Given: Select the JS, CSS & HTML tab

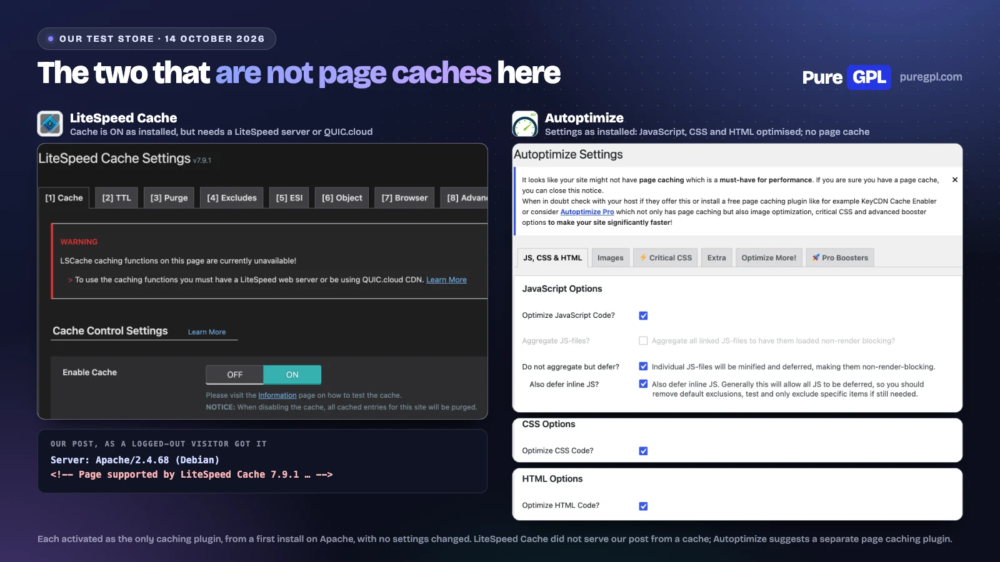Looking at the screenshot, I should [x=552, y=257].
